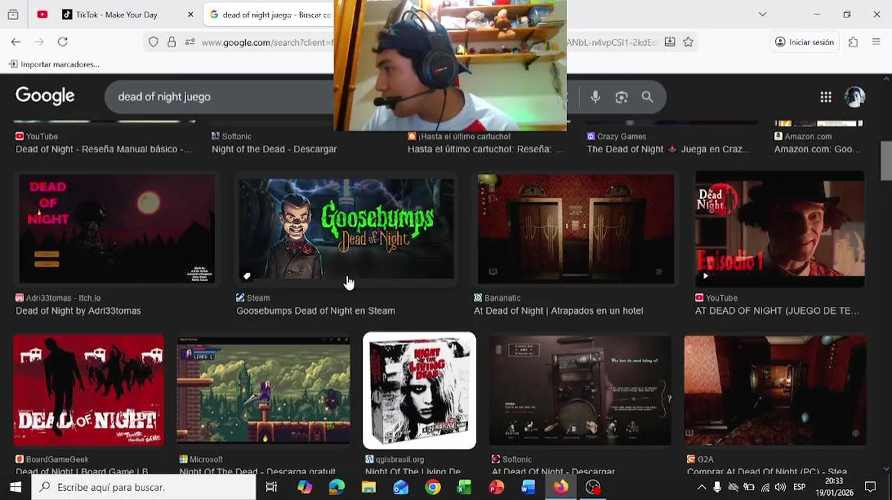Screen dimensions: 892x500
Task: Start a voice search with microphone
Action: (x=595, y=97)
